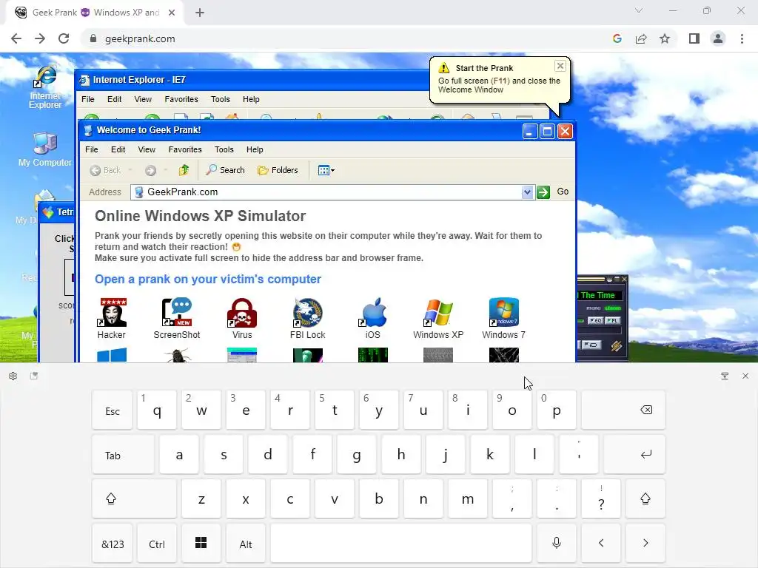
Task: Open the Hacker prank icon
Action: coord(112,318)
